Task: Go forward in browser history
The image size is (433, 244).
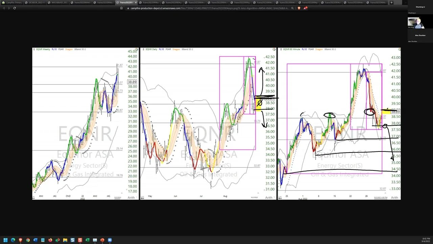Action: click(8, 8)
